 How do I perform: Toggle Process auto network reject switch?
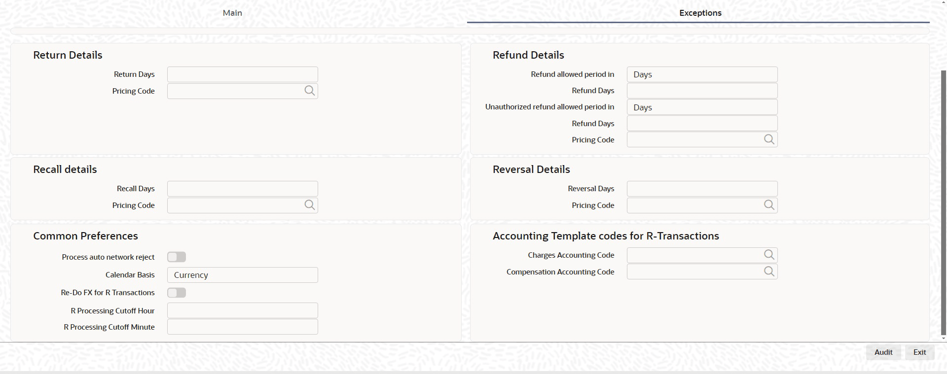point(177,257)
